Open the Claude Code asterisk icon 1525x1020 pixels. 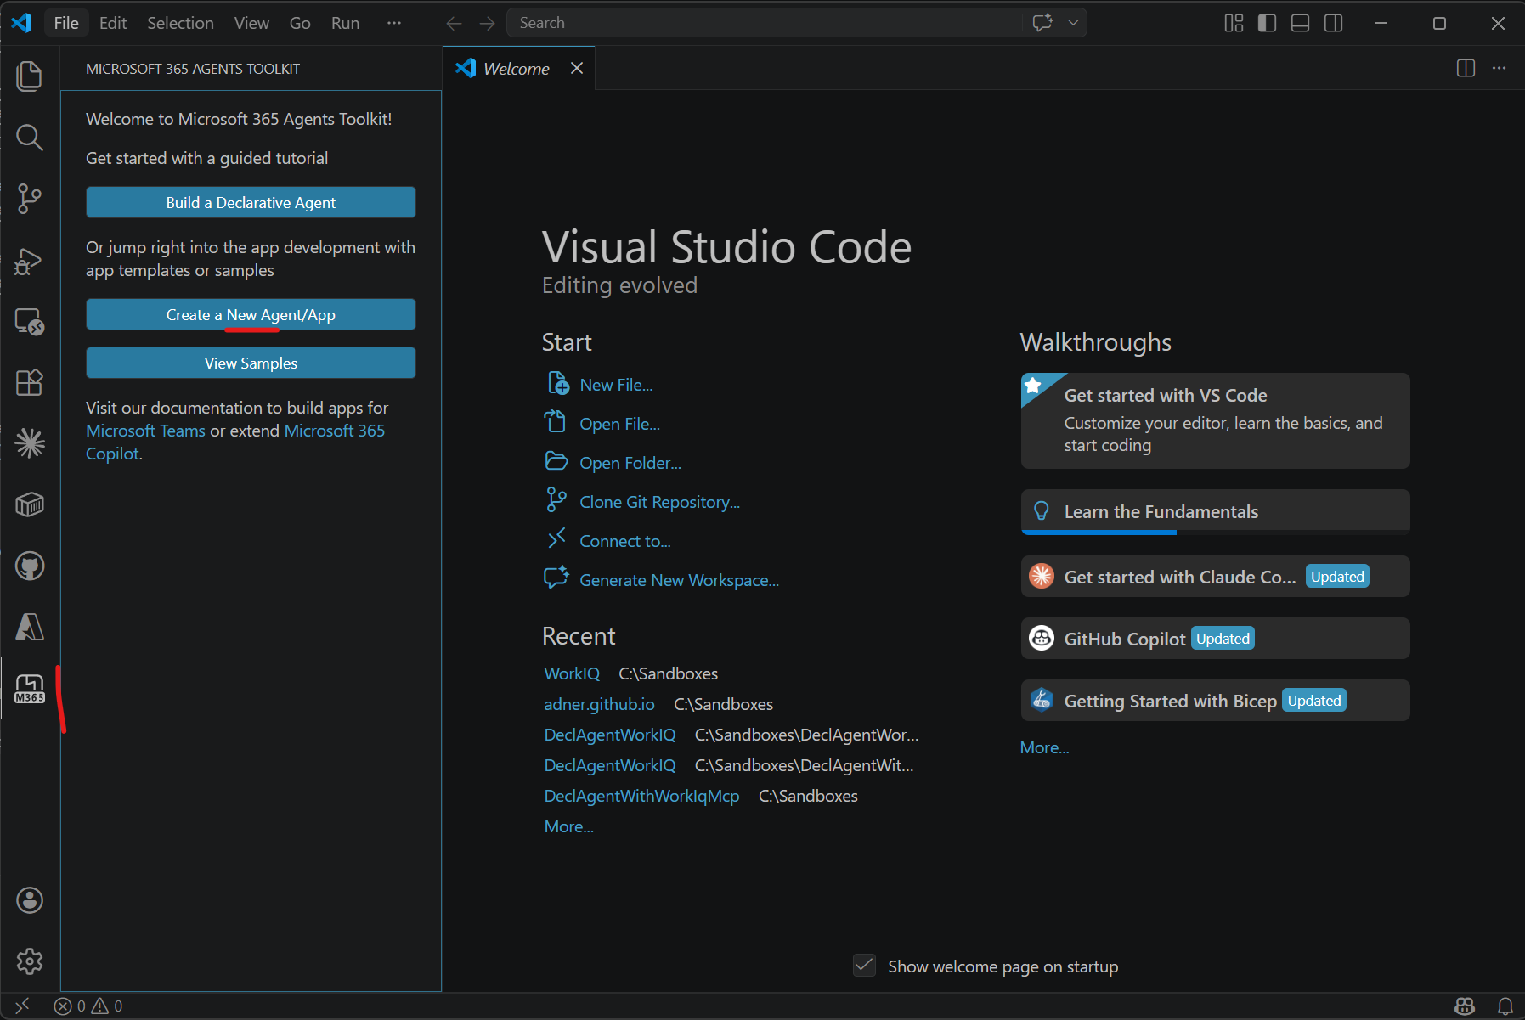pyautogui.click(x=30, y=443)
